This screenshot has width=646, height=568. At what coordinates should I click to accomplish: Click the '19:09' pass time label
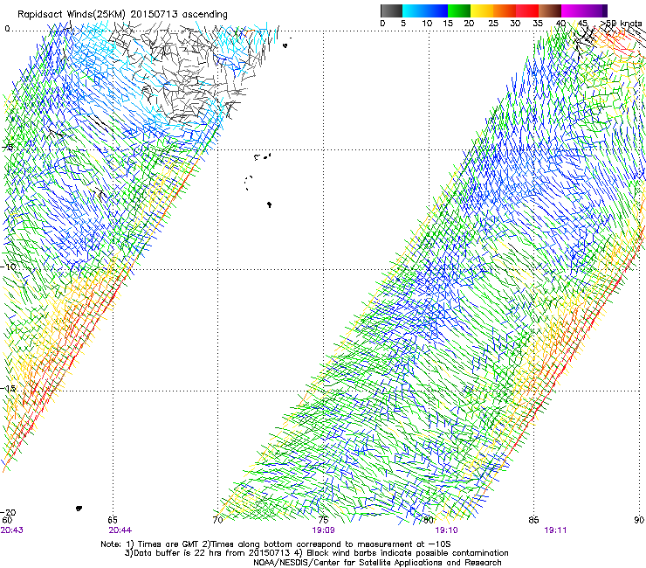pyautogui.click(x=323, y=530)
